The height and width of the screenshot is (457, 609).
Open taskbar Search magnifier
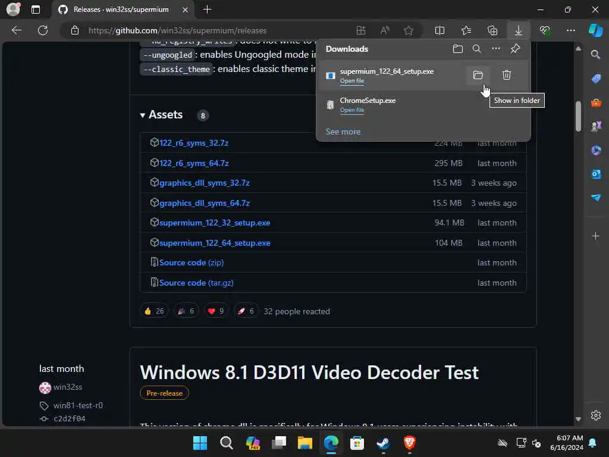[227, 443]
